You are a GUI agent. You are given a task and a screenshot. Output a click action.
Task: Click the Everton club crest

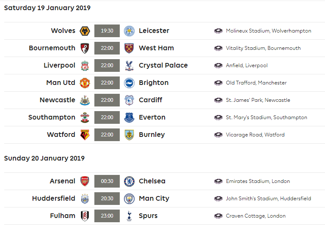[x=129, y=117]
